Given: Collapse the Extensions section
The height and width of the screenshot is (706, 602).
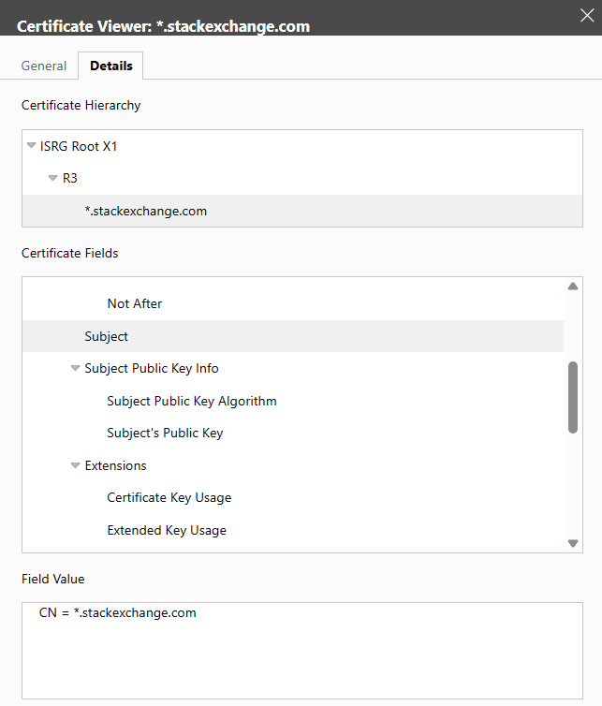Looking at the screenshot, I should click(75, 465).
